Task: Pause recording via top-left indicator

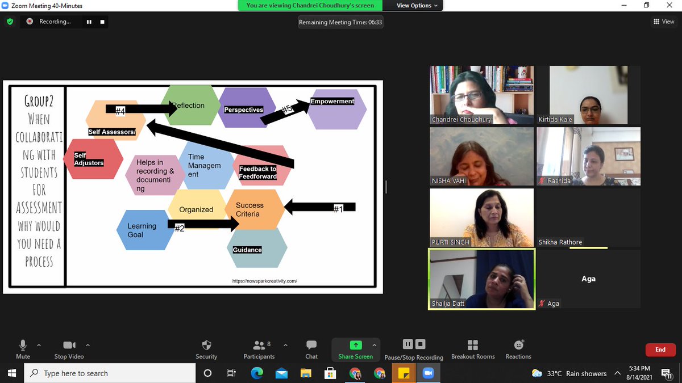Action: click(x=89, y=22)
